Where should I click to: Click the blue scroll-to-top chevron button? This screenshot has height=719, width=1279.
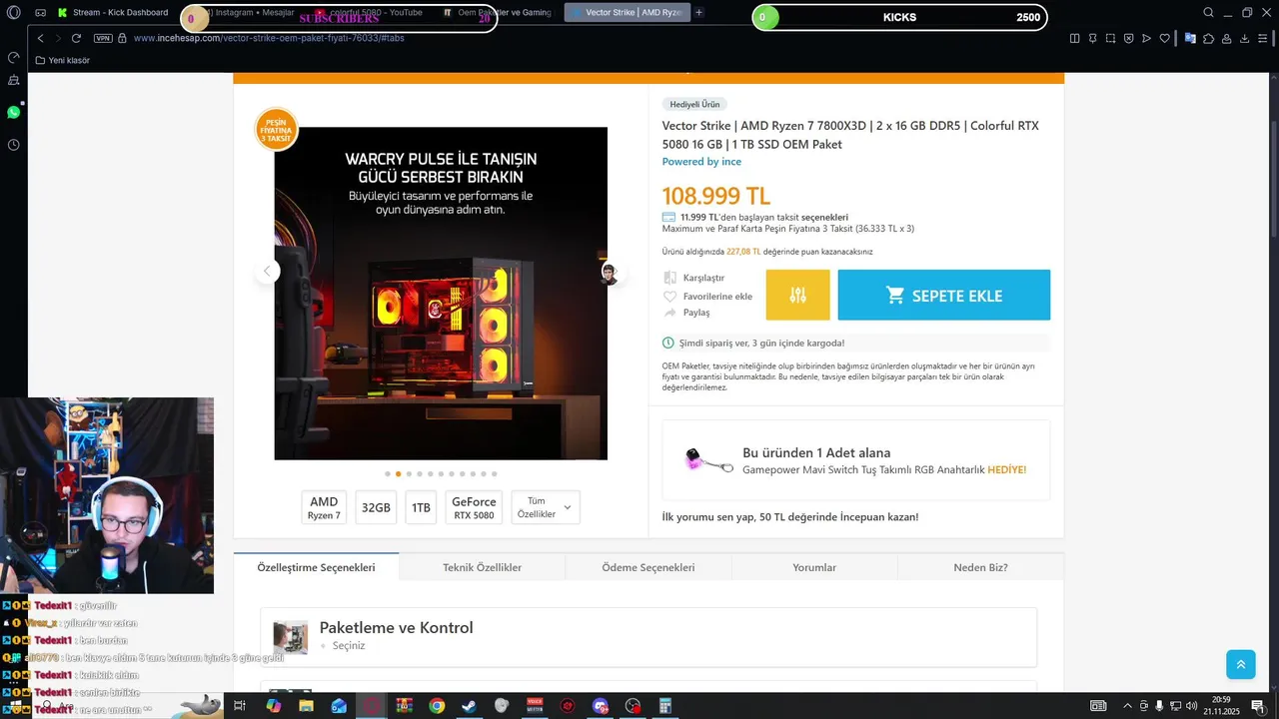[x=1241, y=664]
